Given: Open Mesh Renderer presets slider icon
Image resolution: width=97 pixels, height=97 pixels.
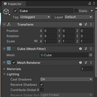Looking at the screenshot, I should pyautogui.click(x=86, y=62).
